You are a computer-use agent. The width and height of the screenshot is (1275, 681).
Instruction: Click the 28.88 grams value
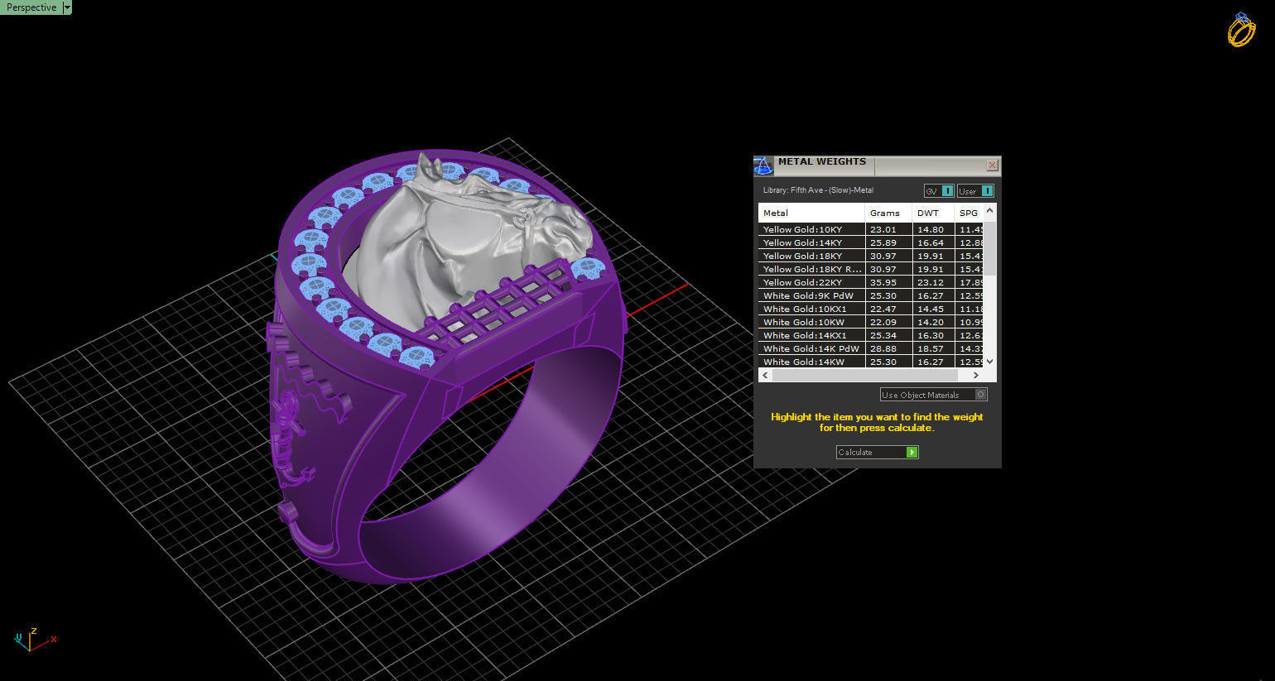(x=883, y=348)
